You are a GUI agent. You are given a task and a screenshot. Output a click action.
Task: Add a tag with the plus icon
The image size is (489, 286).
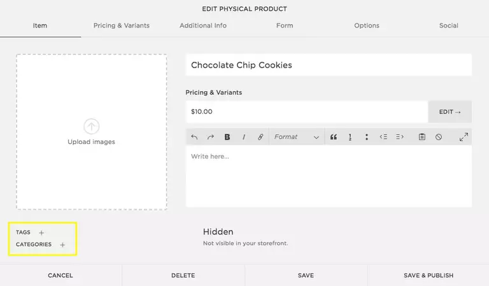[x=42, y=233]
